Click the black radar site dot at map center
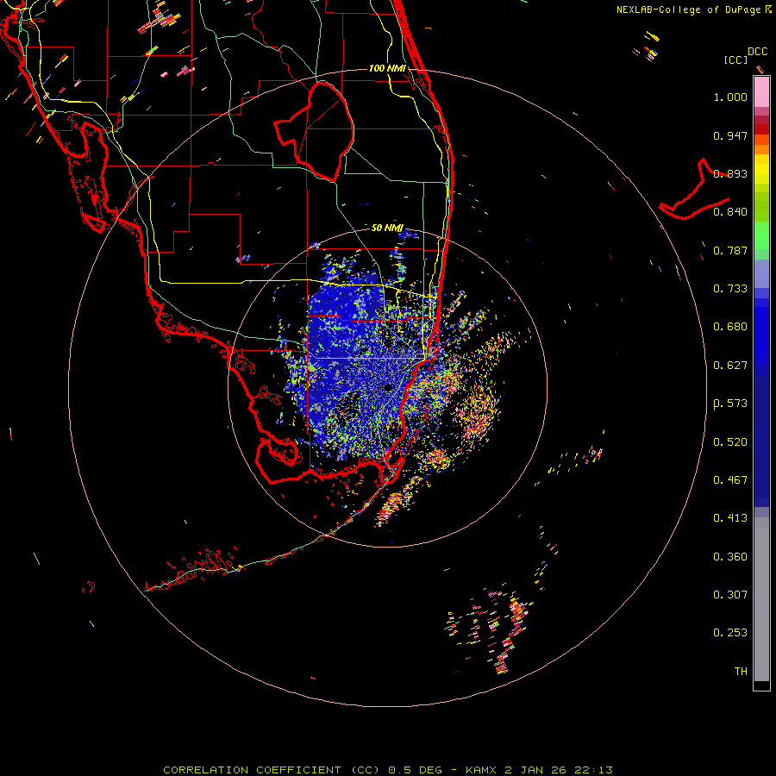The image size is (776, 776). point(388,387)
